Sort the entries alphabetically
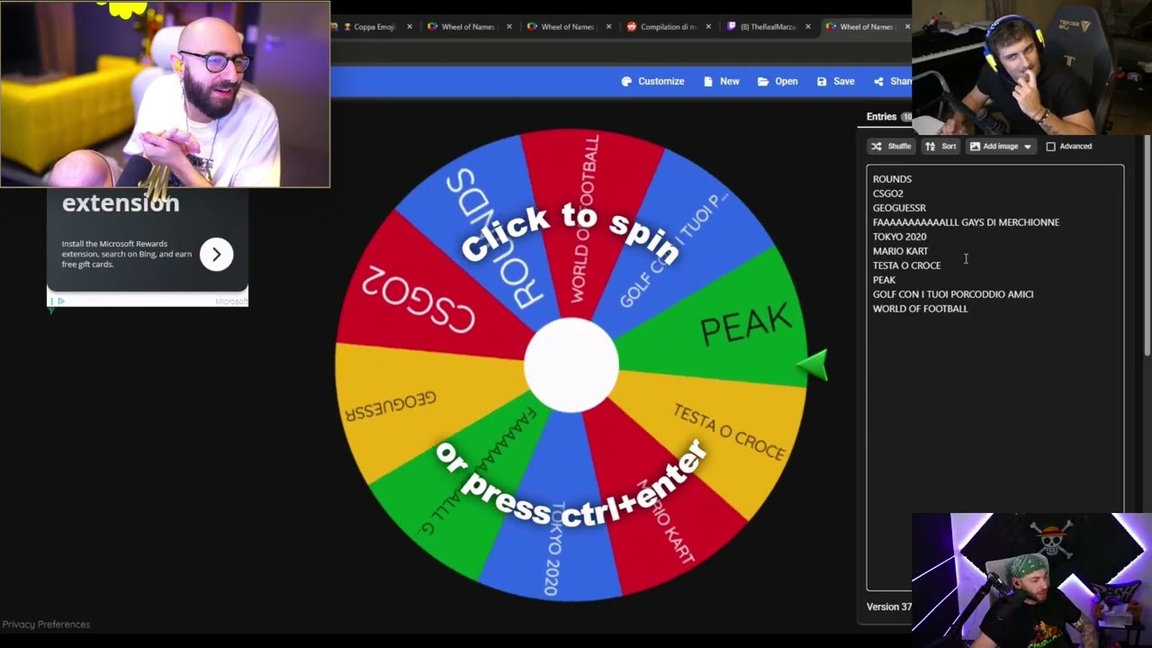1152x648 pixels. 941,146
